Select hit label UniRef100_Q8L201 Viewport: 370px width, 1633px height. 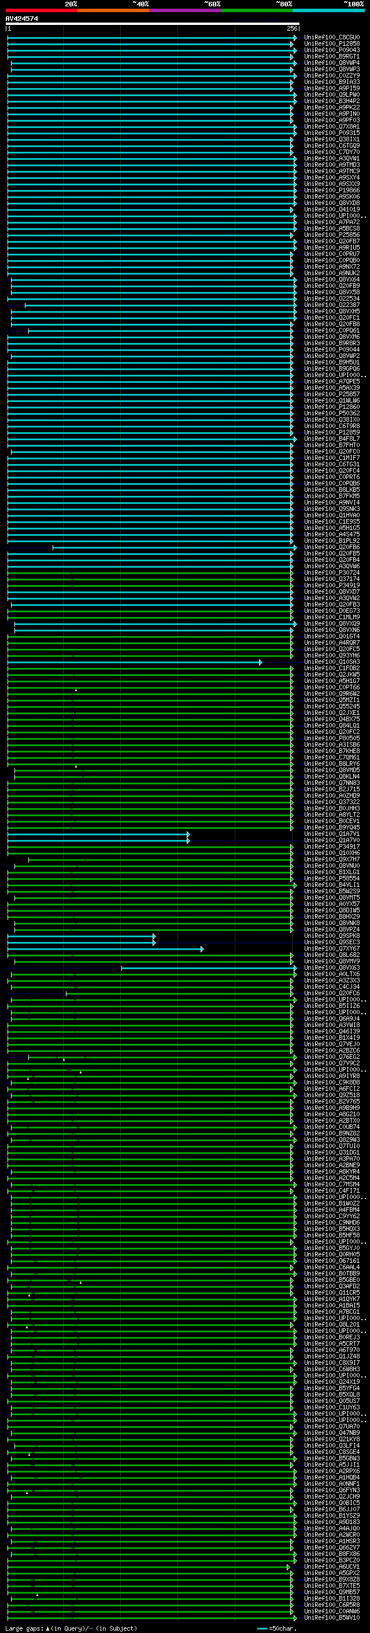point(331,1325)
